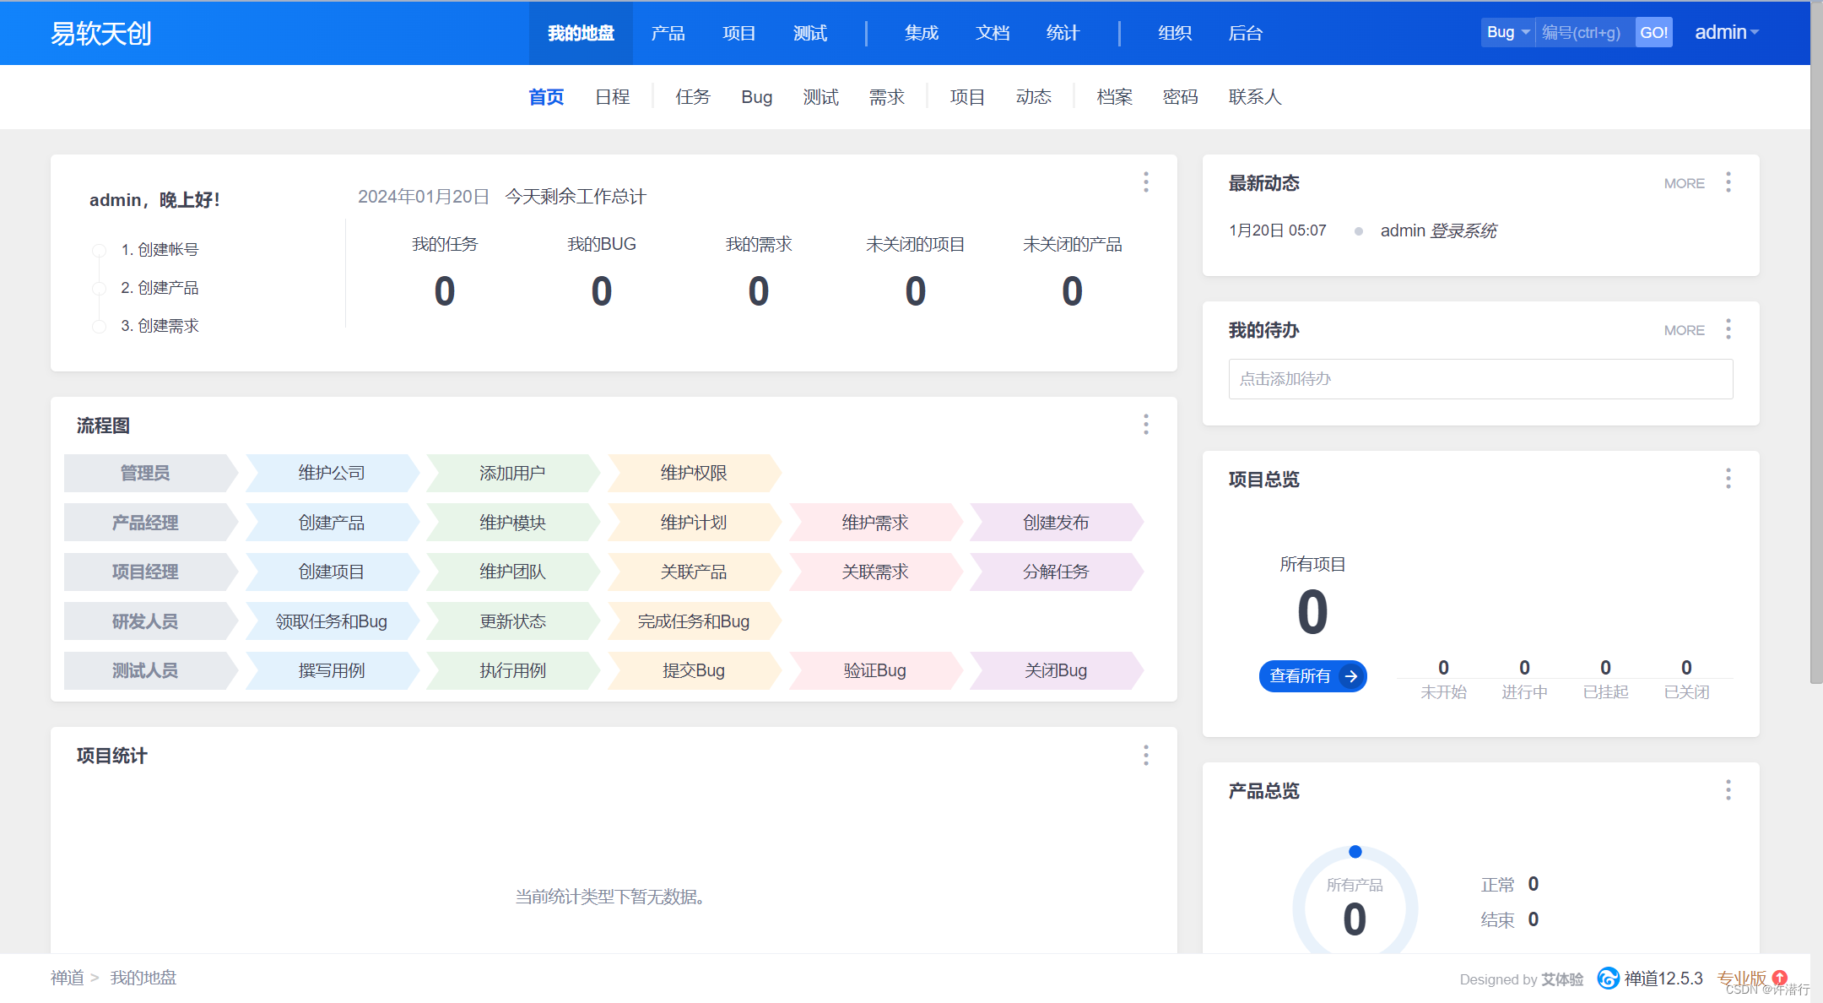Click the red upgrade arrow icon in the footer

1780,977
